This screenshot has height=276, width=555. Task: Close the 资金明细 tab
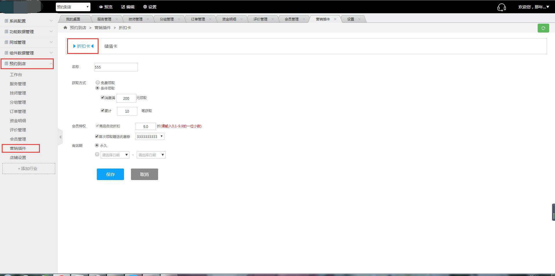241,19
